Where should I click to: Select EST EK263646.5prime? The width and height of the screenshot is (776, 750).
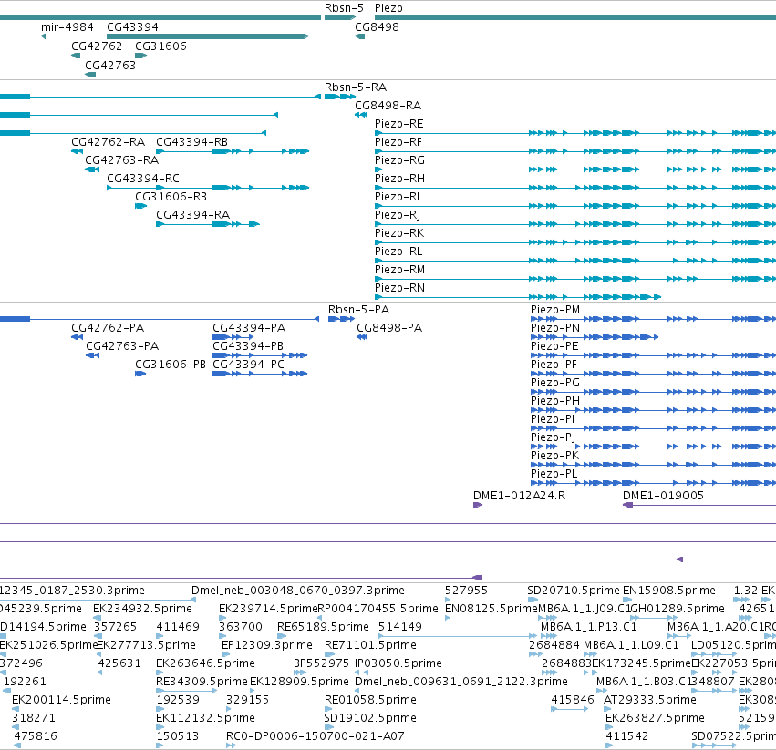point(205,663)
